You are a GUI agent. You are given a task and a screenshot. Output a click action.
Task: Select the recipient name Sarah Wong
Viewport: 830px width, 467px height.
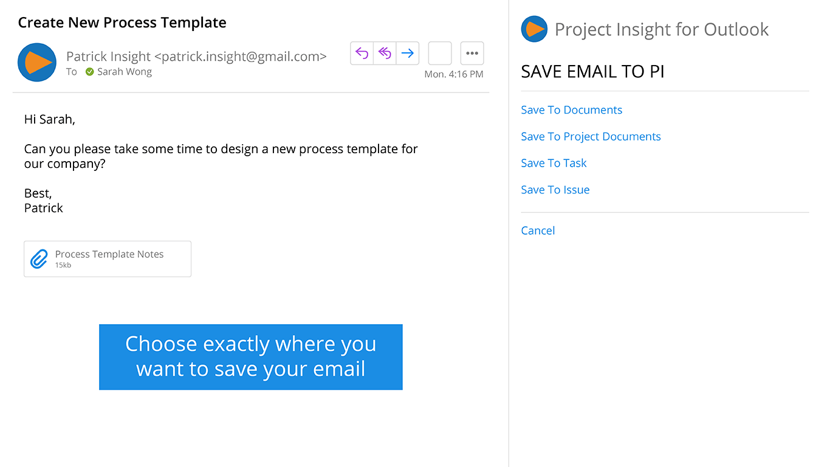tap(125, 72)
